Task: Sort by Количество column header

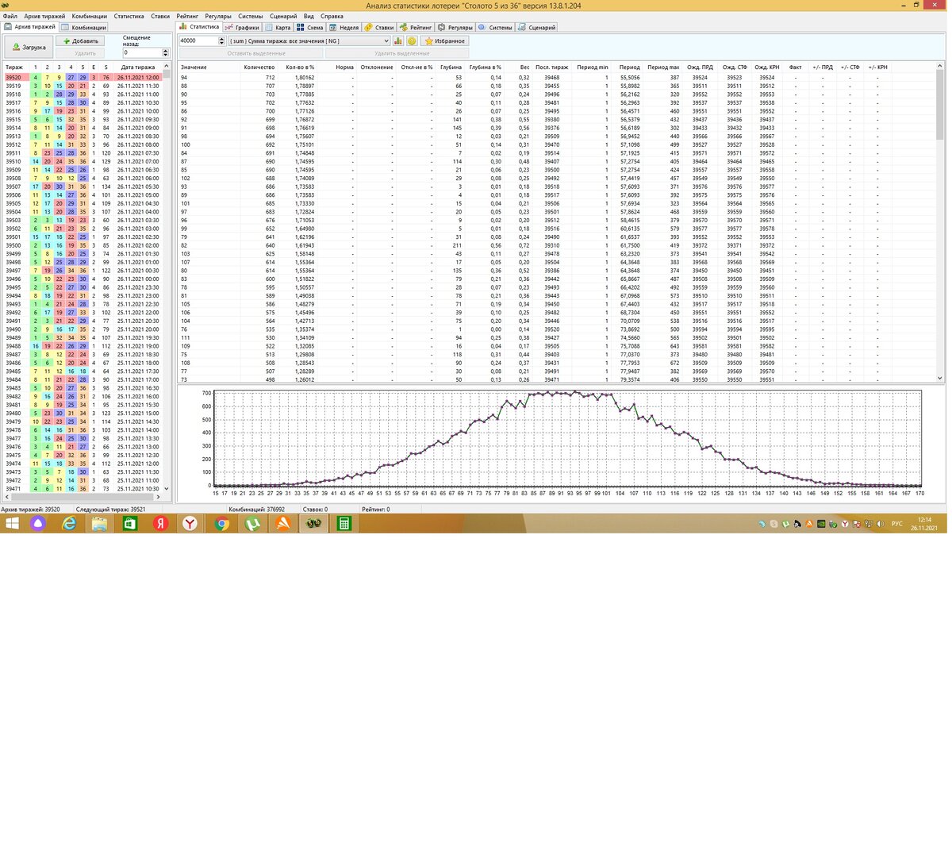Action: (259, 67)
